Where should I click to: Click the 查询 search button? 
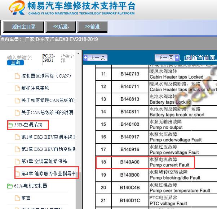(x=15, y=62)
